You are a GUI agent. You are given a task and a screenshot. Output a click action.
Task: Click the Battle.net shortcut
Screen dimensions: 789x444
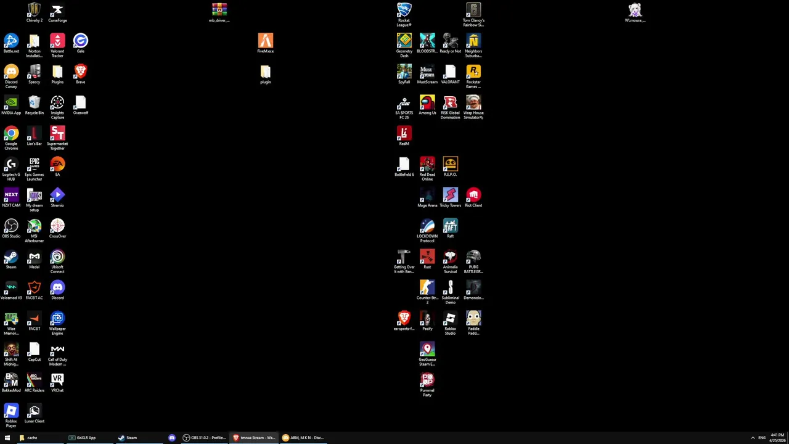(11, 43)
